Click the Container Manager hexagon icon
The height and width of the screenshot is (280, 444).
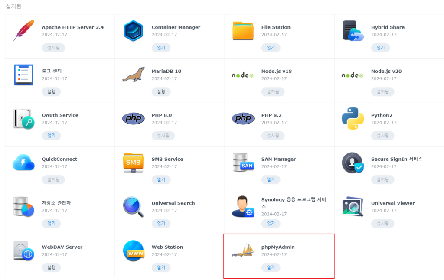point(133,31)
